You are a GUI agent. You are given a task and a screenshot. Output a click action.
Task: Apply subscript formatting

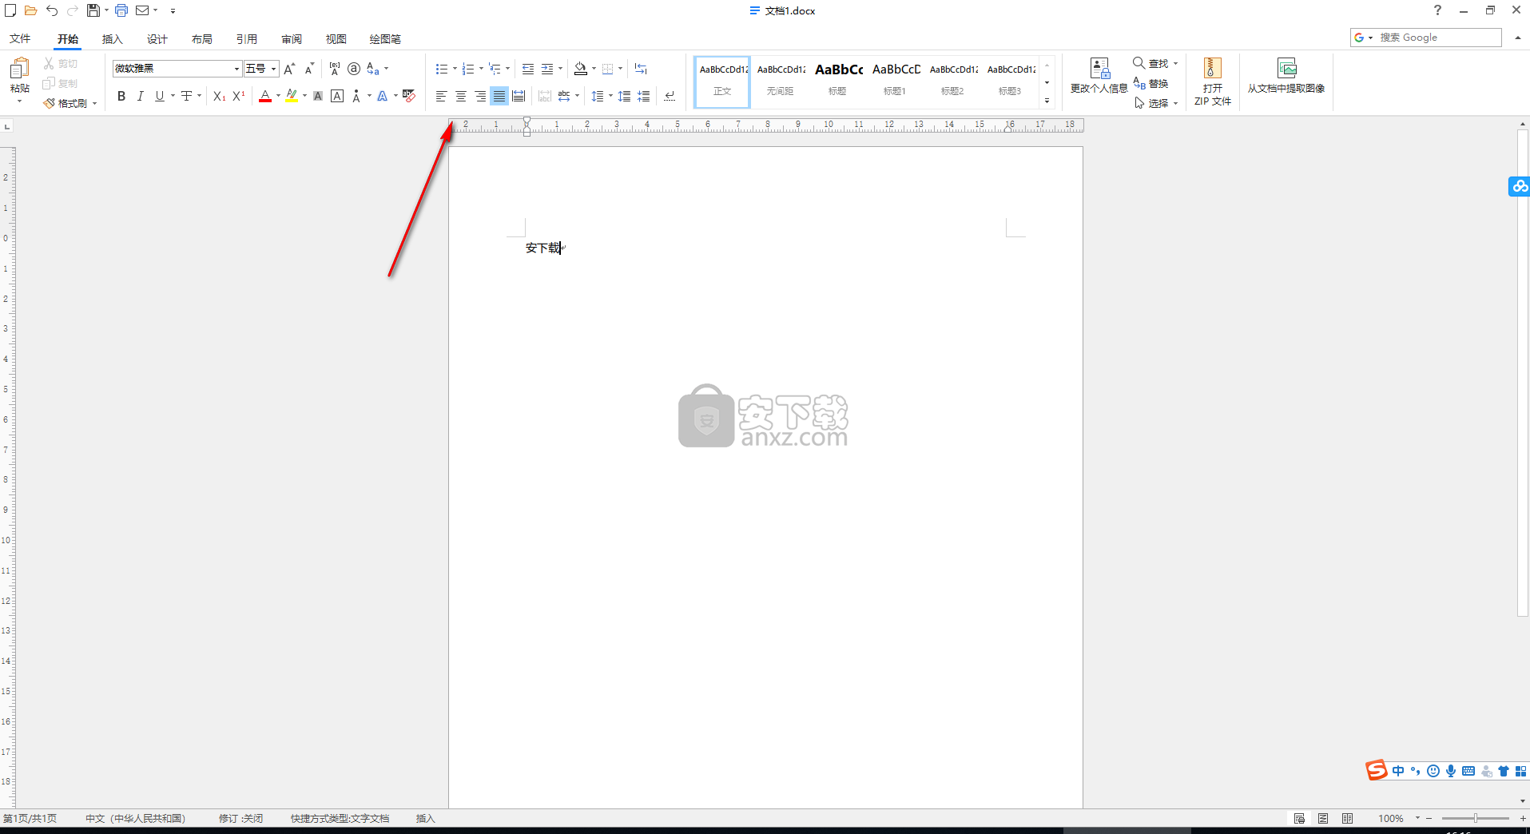tap(219, 96)
